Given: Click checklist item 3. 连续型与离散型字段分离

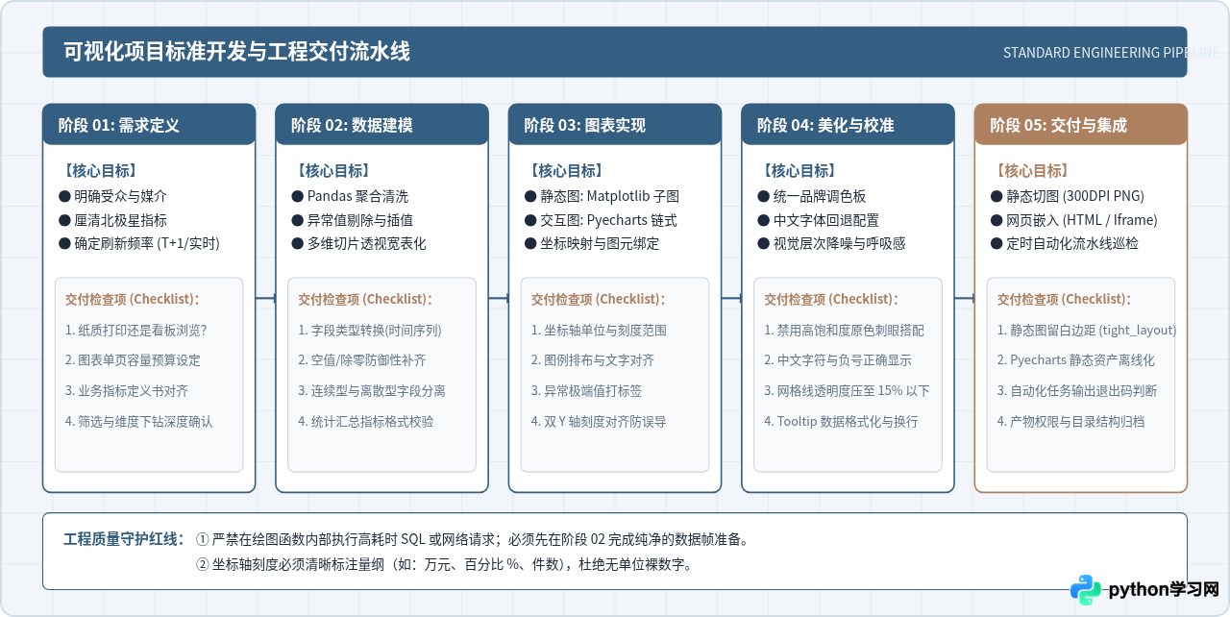Looking at the screenshot, I should tap(372, 391).
